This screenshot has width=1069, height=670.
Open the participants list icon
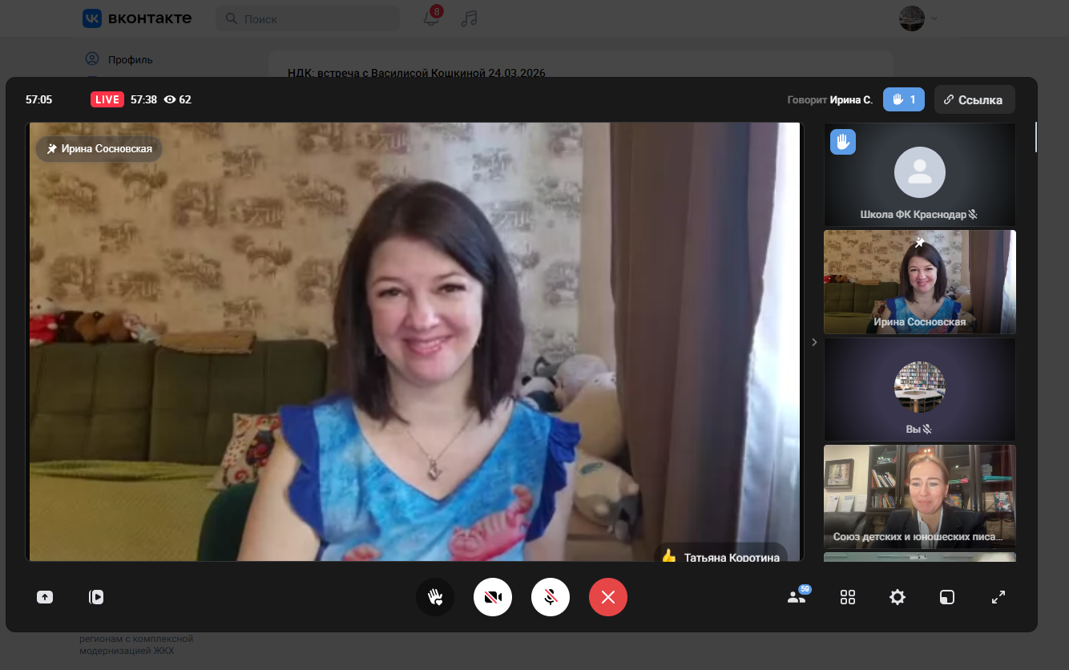tap(797, 597)
